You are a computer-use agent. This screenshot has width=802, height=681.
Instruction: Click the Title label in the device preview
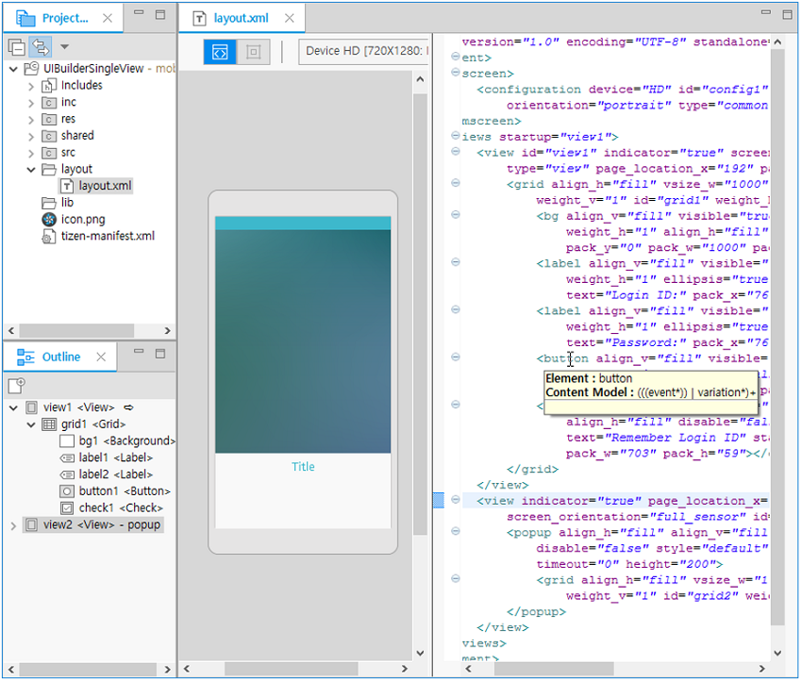(303, 467)
